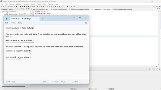Expand the JRE System Library node

[x=3, y=14]
